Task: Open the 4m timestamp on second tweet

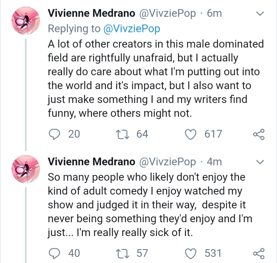Action: click(214, 162)
